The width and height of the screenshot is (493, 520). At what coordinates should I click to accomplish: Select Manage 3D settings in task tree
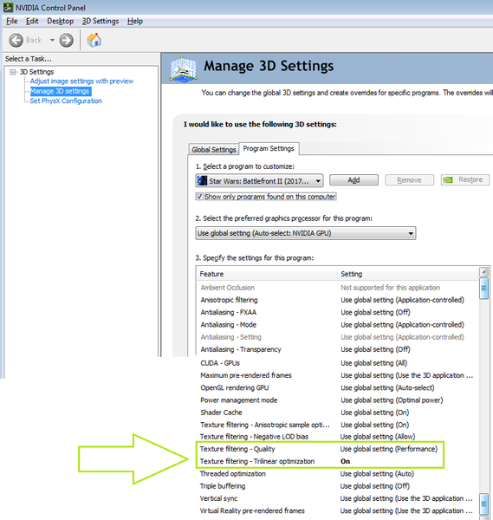[60, 91]
